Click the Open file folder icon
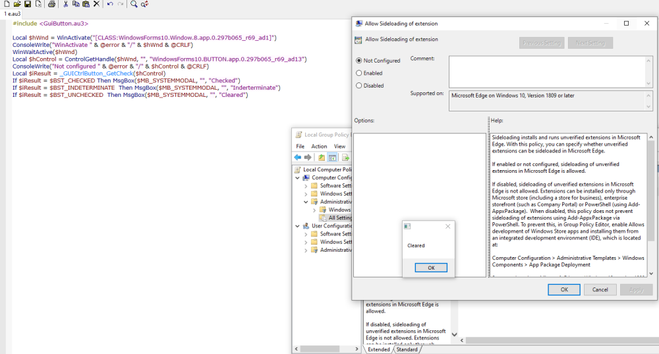 click(x=17, y=4)
